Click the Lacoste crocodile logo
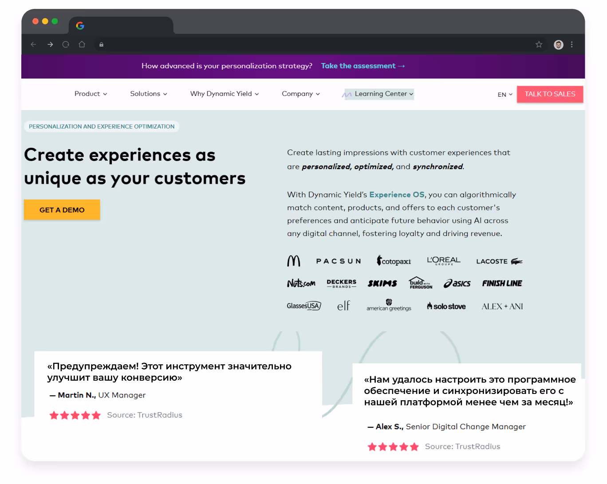 pos(500,261)
